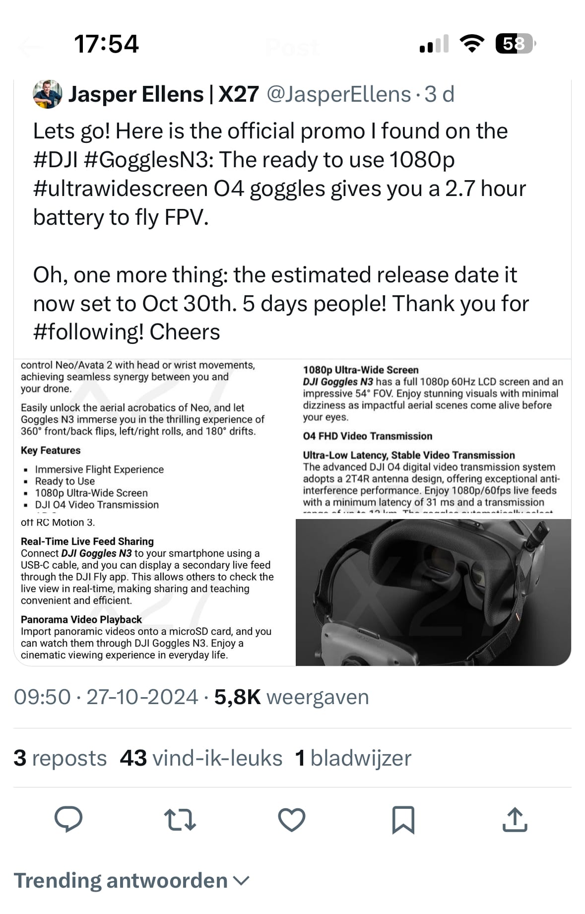Open the Key Features promo text image
585x914 pixels.
tap(154, 436)
